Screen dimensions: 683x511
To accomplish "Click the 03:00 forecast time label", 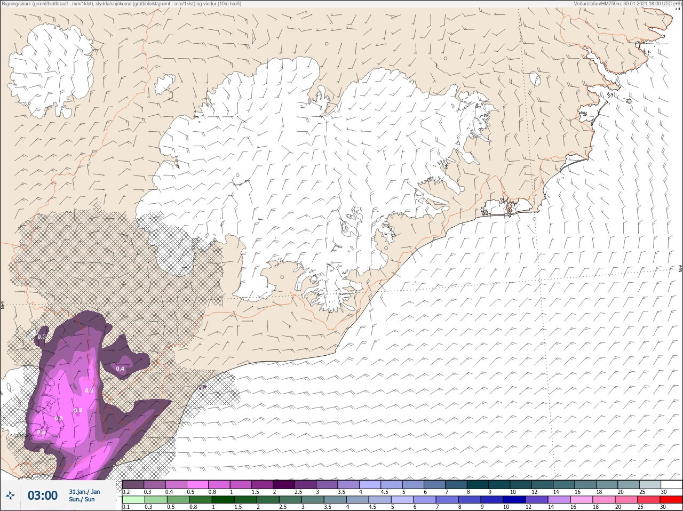I will click(43, 496).
